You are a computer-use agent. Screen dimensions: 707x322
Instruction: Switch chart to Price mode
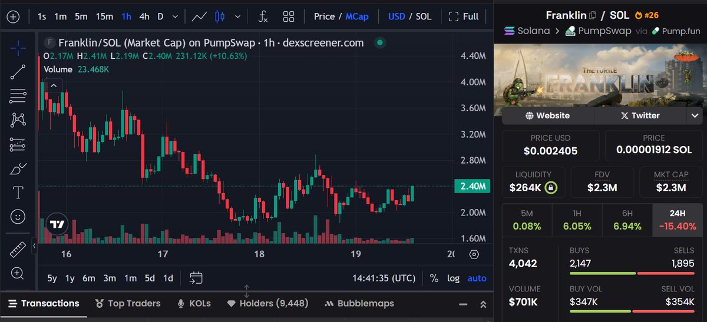pyautogui.click(x=324, y=16)
